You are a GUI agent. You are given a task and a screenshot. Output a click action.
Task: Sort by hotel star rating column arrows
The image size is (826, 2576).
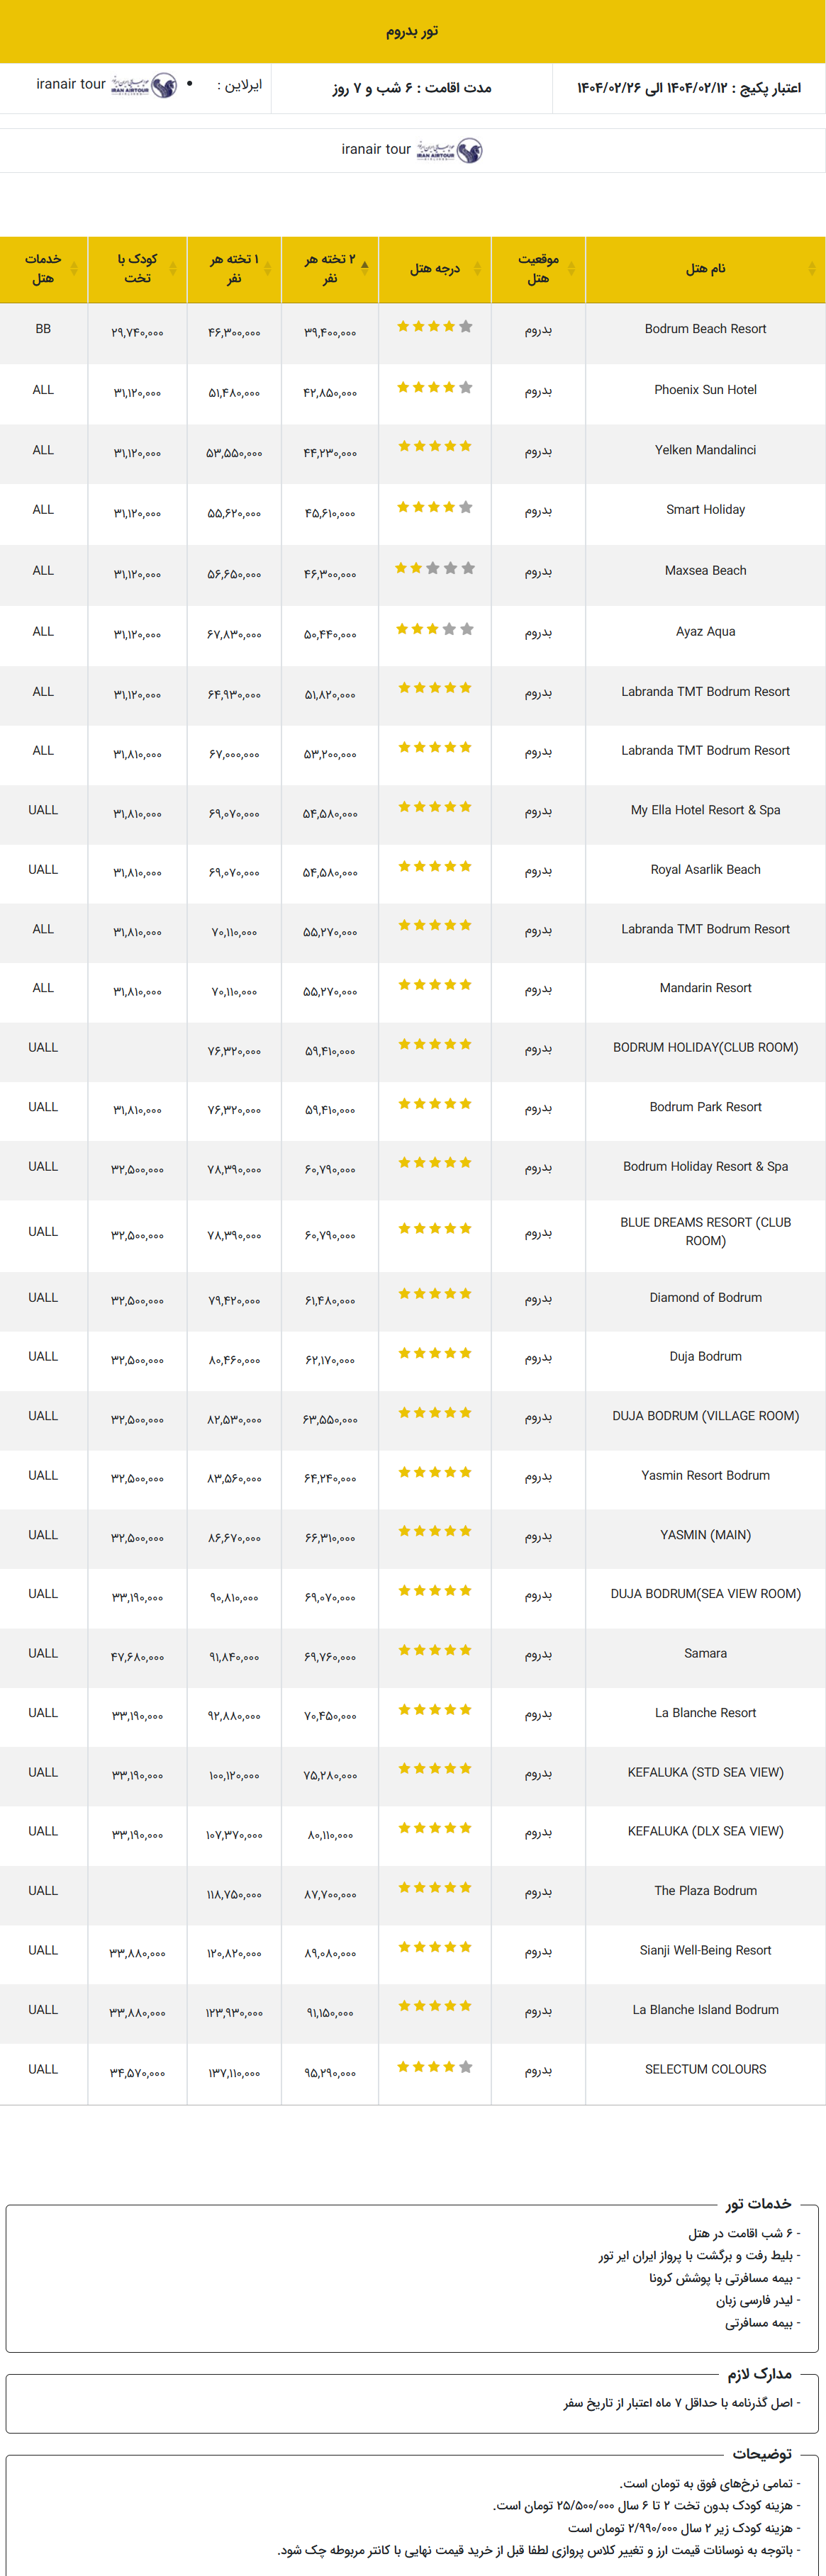point(477,268)
